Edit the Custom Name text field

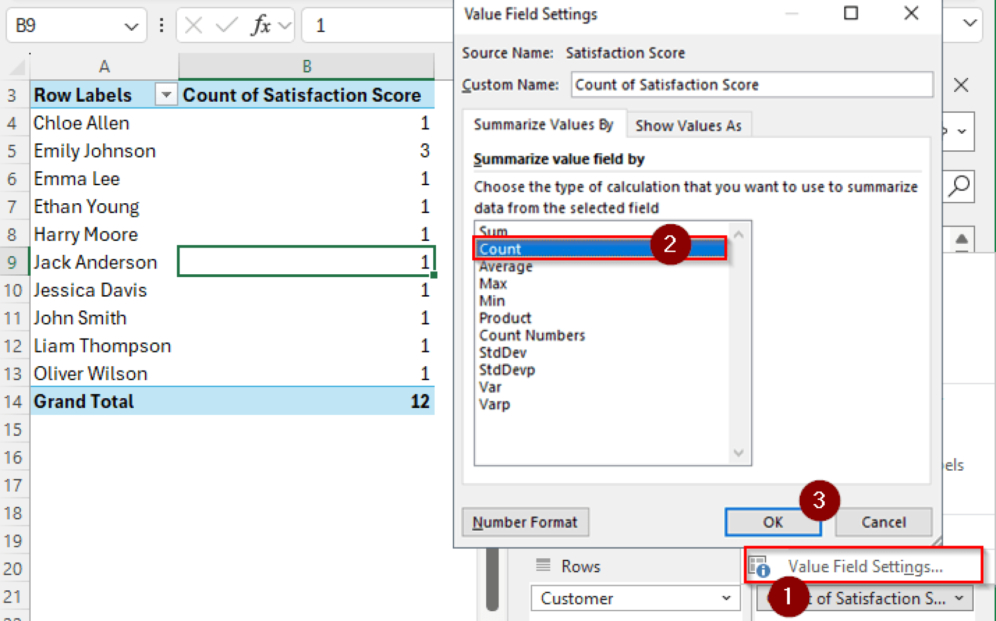pyautogui.click(x=752, y=85)
